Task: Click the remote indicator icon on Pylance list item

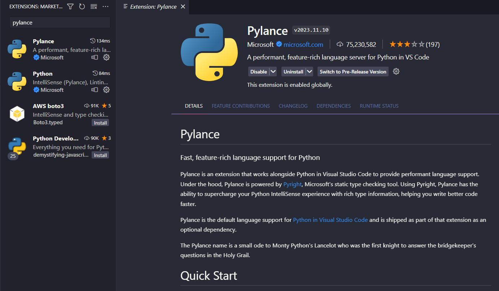Action: point(95,57)
